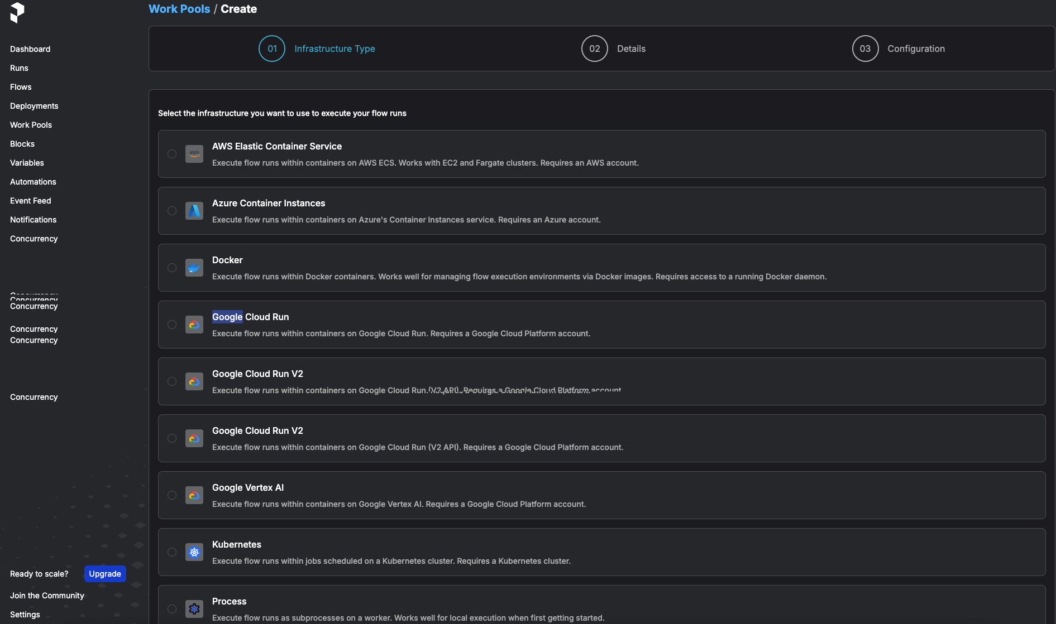Viewport: 1056px width, 624px height.
Task: Click the Work Pools breadcrumb link
Action: click(179, 9)
